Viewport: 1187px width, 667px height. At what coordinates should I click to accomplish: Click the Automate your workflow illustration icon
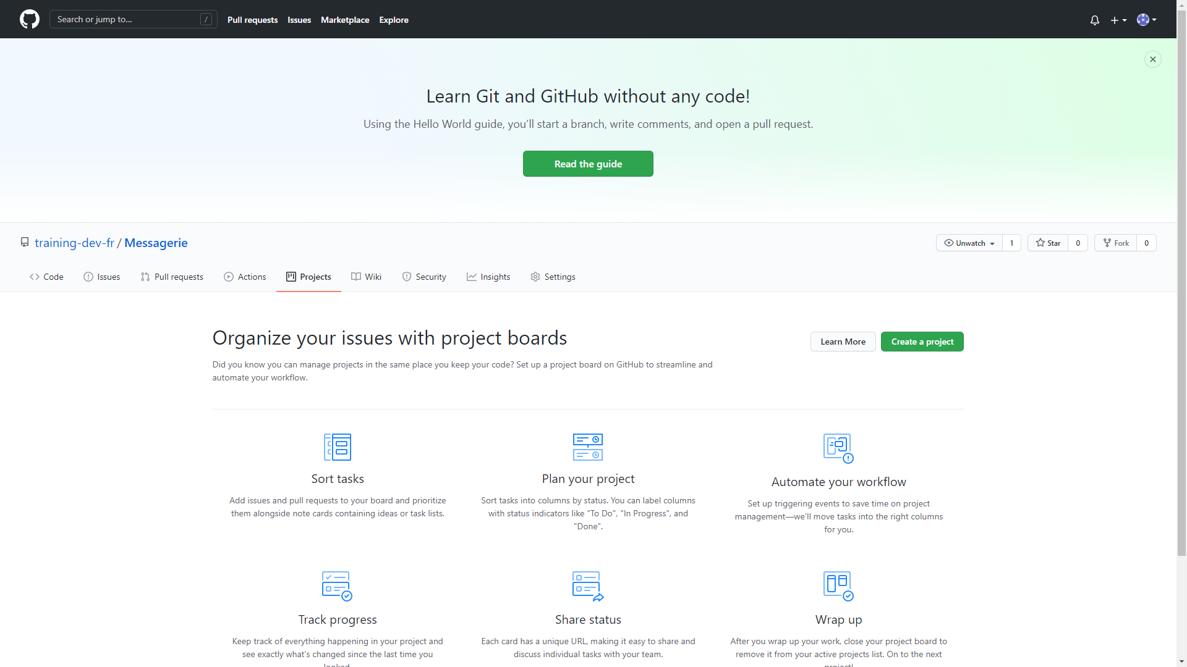click(838, 448)
